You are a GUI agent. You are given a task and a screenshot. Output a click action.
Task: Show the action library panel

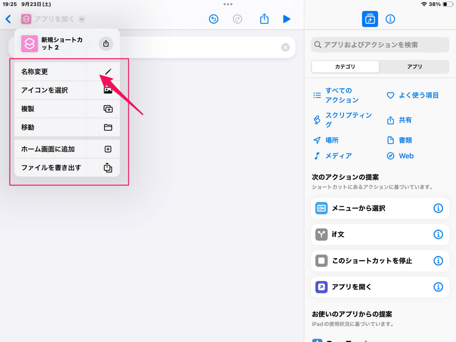click(x=370, y=19)
